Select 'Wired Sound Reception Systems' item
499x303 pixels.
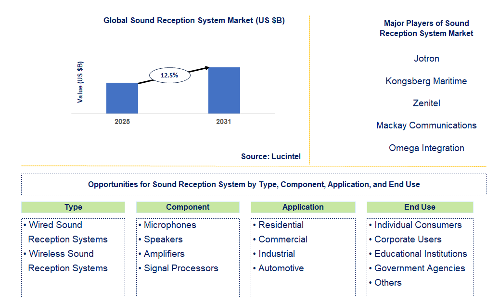66,232
